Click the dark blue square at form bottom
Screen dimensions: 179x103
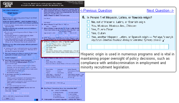point(37,100)
